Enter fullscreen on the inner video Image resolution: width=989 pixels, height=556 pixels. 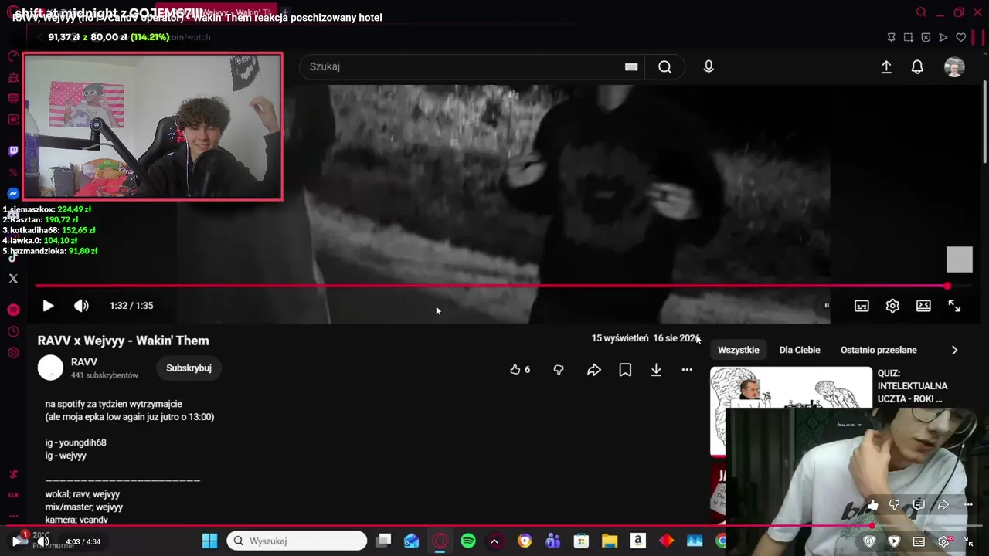coord(954,306)
